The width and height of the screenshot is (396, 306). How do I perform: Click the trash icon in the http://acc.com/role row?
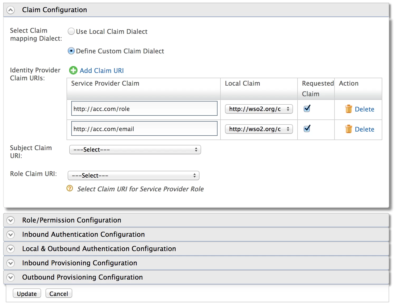point(348,109)
